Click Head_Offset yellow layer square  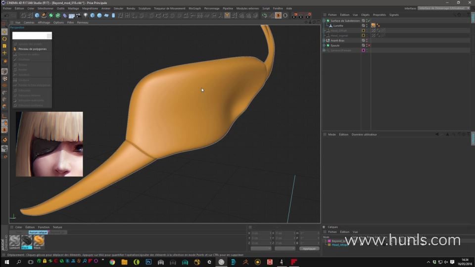363,31
